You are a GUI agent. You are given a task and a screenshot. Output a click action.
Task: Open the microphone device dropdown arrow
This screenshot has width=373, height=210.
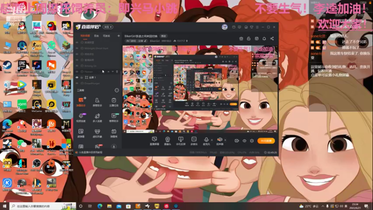click(212, 140)
